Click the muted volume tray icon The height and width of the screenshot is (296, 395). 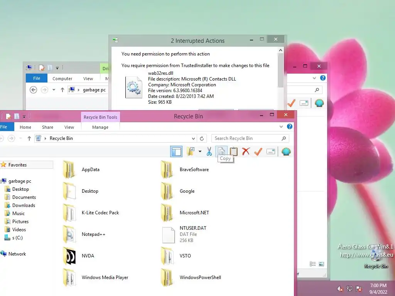click(340, 289)
